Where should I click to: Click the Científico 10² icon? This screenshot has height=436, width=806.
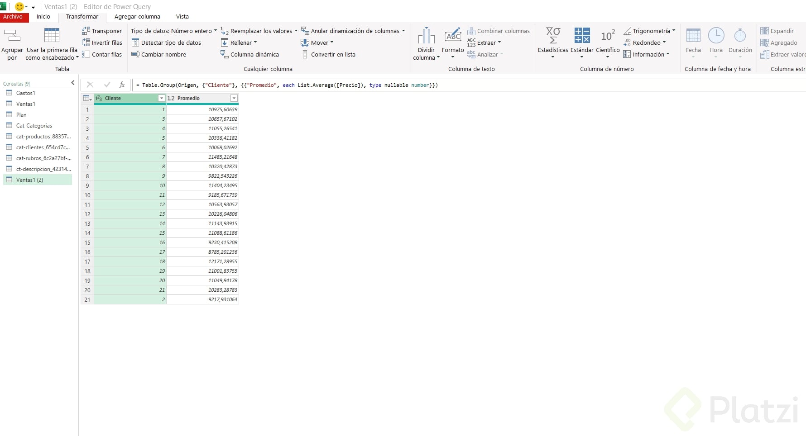coord(608,35)
